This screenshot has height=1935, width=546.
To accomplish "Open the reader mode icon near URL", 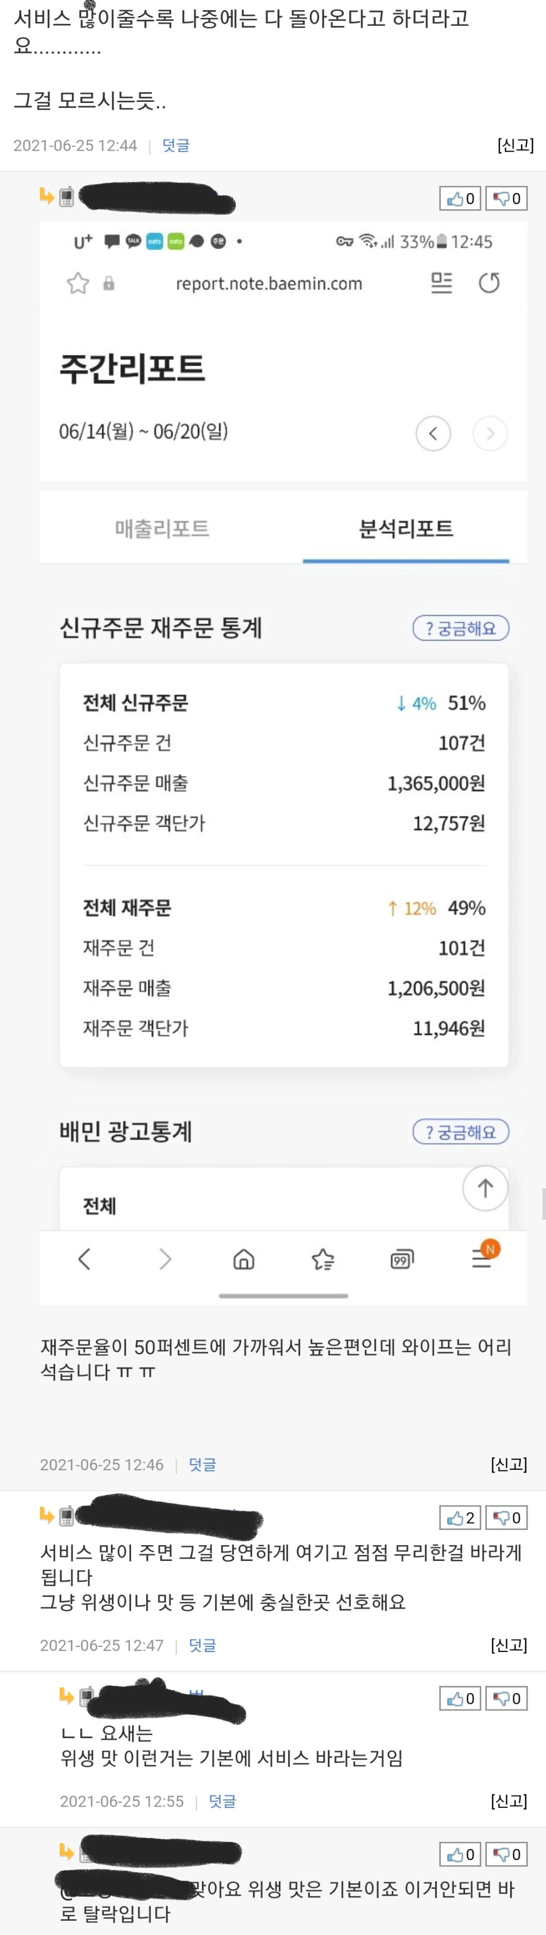I will pyautogui.click(x=441, y=283).
